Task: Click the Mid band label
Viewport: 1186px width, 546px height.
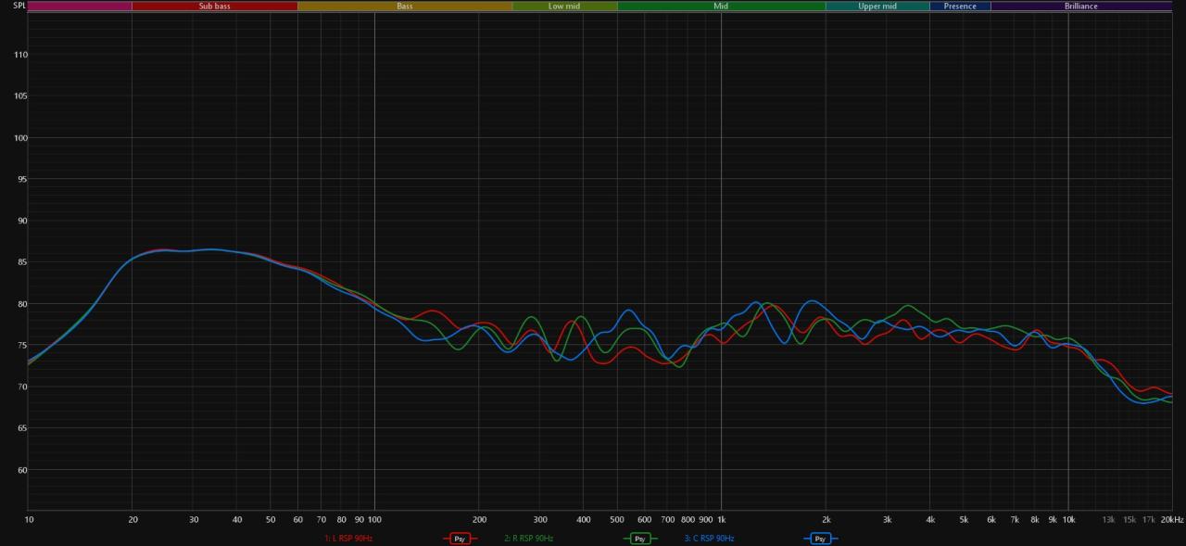Action: [721, 6]
